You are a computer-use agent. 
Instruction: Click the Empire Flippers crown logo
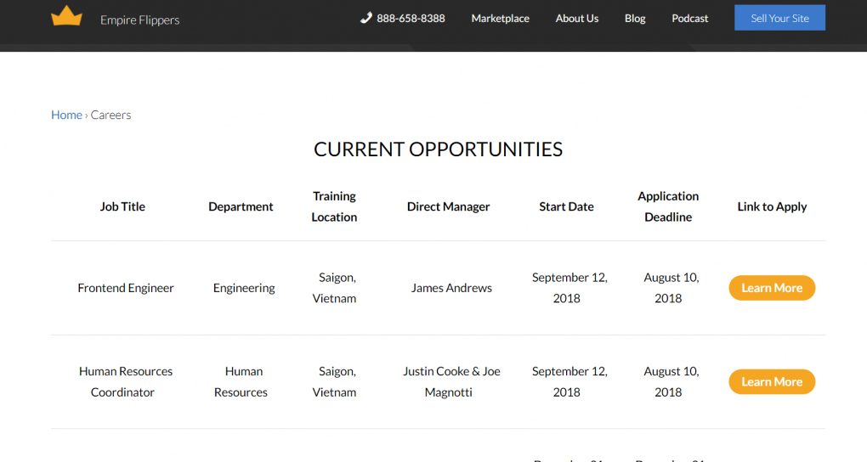(66, 15)
